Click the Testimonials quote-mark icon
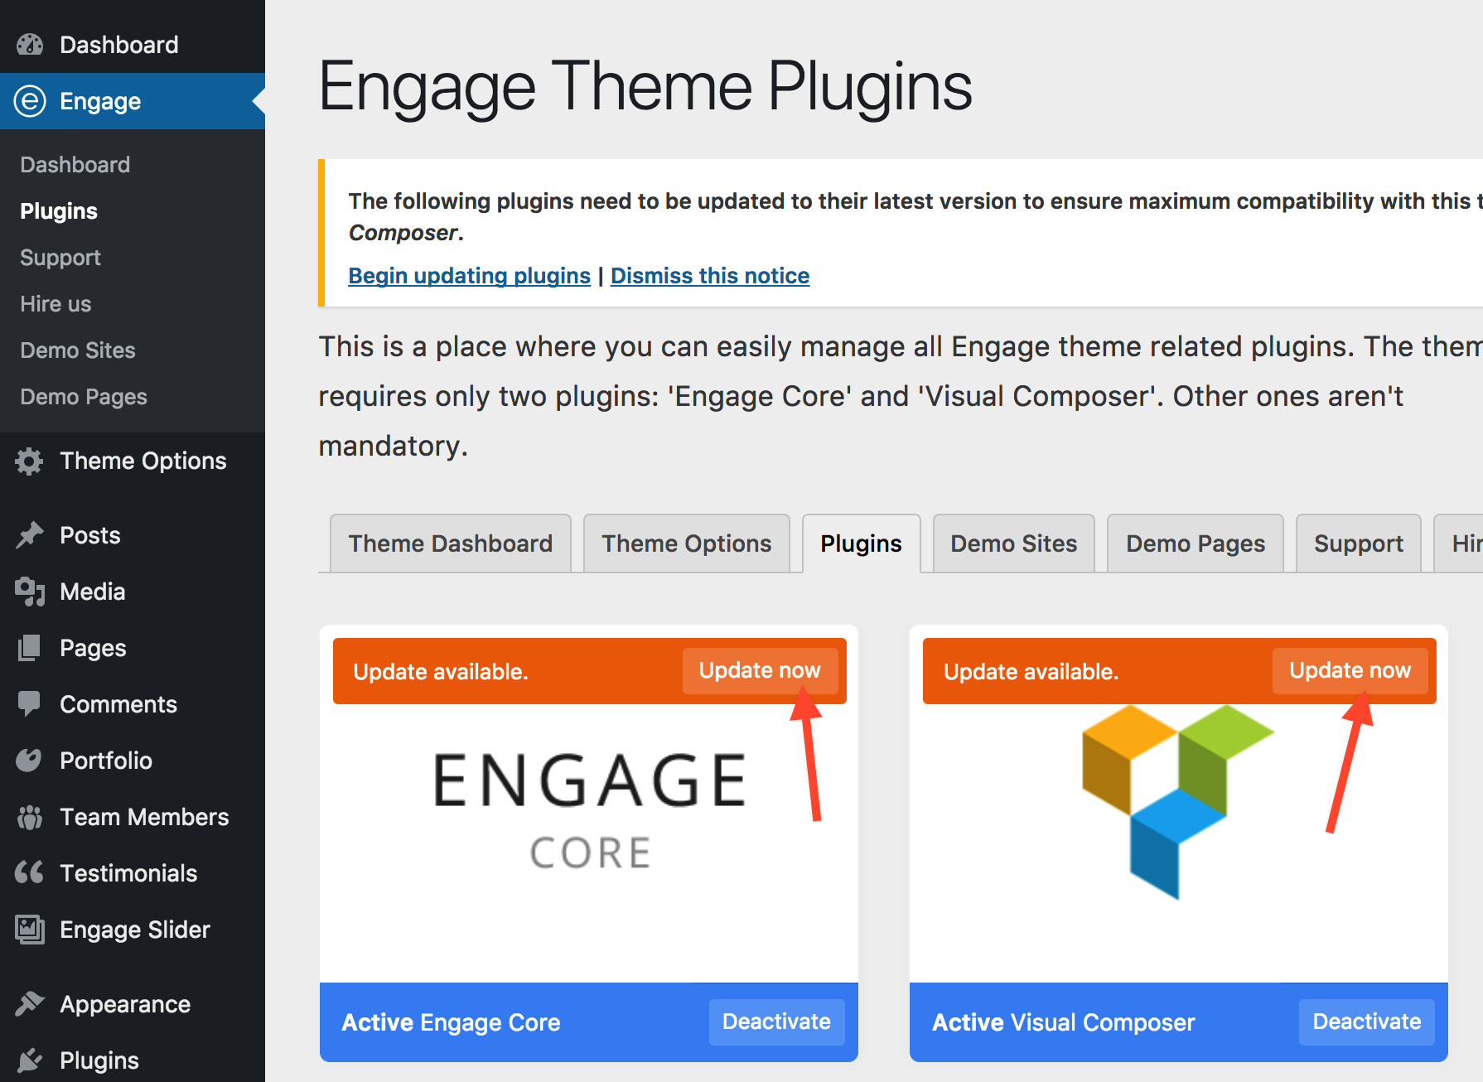 (x=30, y=872)
